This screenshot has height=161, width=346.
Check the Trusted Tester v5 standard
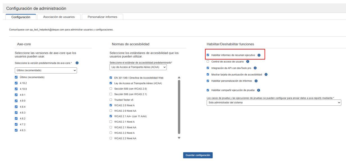tap(111, 100)
